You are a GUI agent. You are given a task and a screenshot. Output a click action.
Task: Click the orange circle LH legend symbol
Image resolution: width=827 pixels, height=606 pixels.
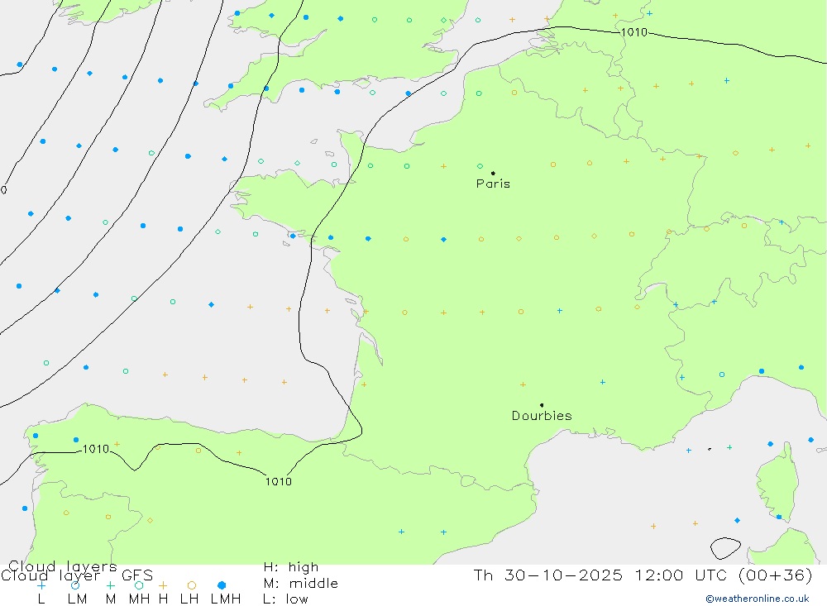[x=192, y=585]
